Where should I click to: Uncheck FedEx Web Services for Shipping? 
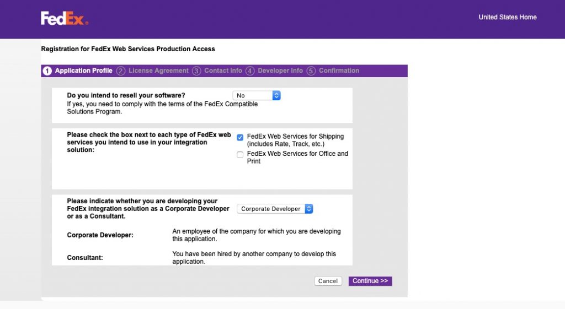(240, 137)
